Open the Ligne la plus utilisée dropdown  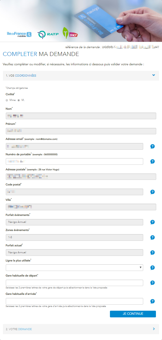[74, 267]
